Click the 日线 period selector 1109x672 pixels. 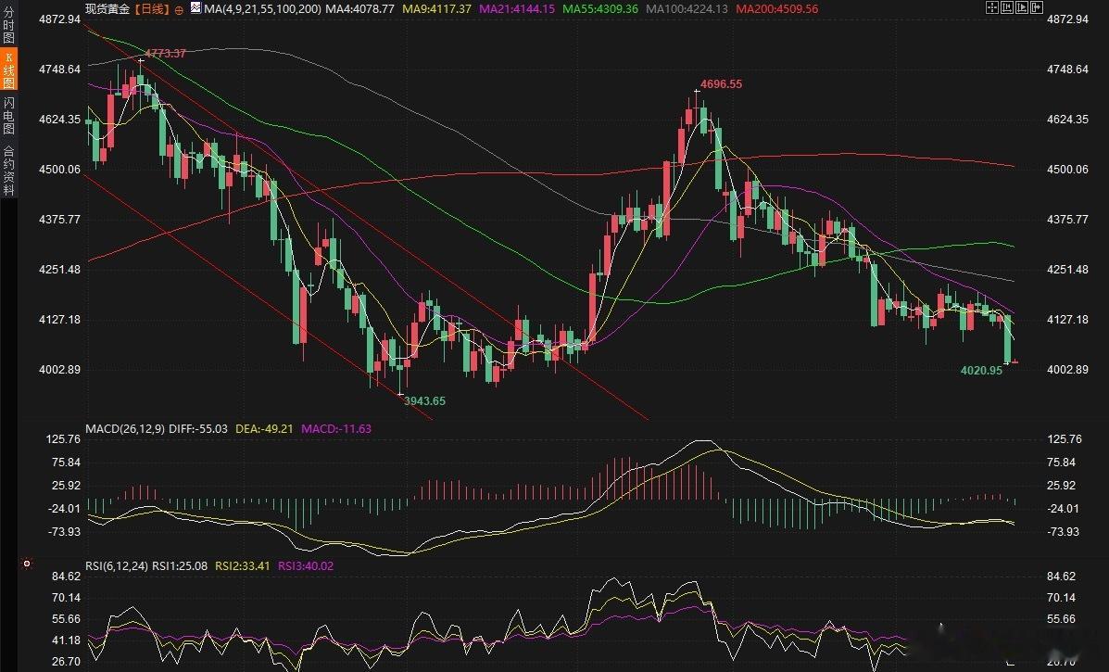pos(153,9)
